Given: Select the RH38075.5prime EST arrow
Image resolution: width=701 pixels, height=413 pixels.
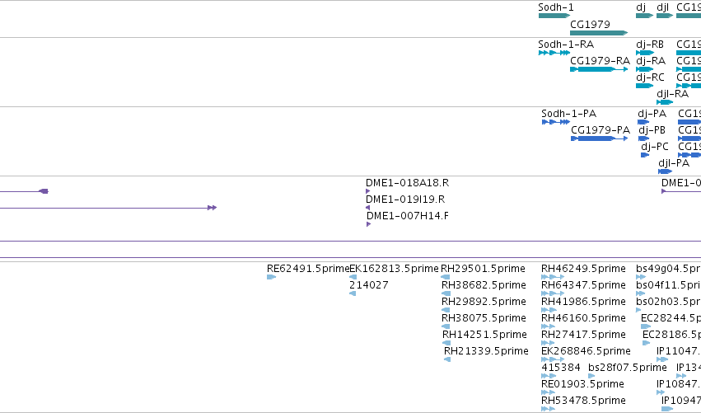Looking at the screenshot, I should (446, 326).
